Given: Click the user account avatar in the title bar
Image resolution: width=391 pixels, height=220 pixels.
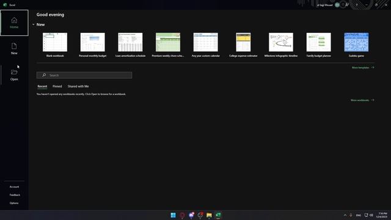Looking at the screenshot, I should pyautogui.click(x=337, y=5).
